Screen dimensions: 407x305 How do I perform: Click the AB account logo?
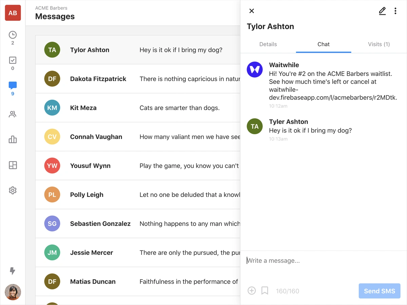(13, 13)
